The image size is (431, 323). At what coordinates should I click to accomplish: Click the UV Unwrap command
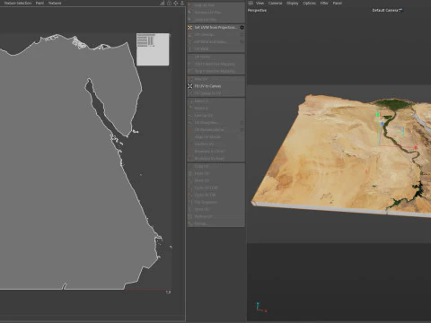coord(204,35)
